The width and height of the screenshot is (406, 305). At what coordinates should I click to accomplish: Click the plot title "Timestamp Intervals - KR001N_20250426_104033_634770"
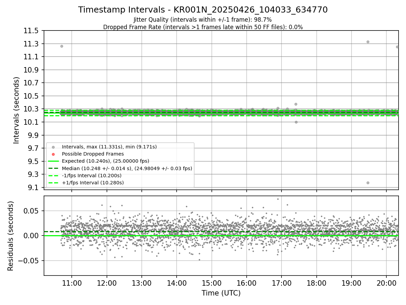203,10
